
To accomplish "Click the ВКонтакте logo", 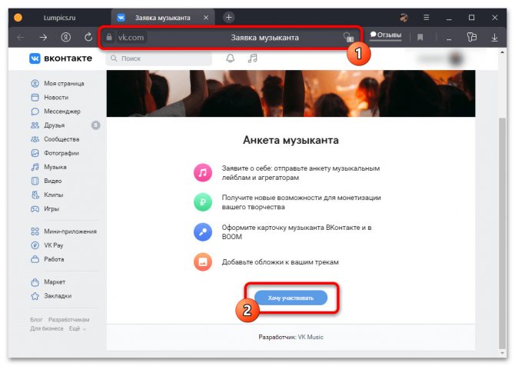I will pos(61,58).
